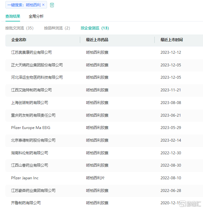Click 哌柏西利胶囊 in 北京泰德 row
203x209 pixels.
coord(97,140)
